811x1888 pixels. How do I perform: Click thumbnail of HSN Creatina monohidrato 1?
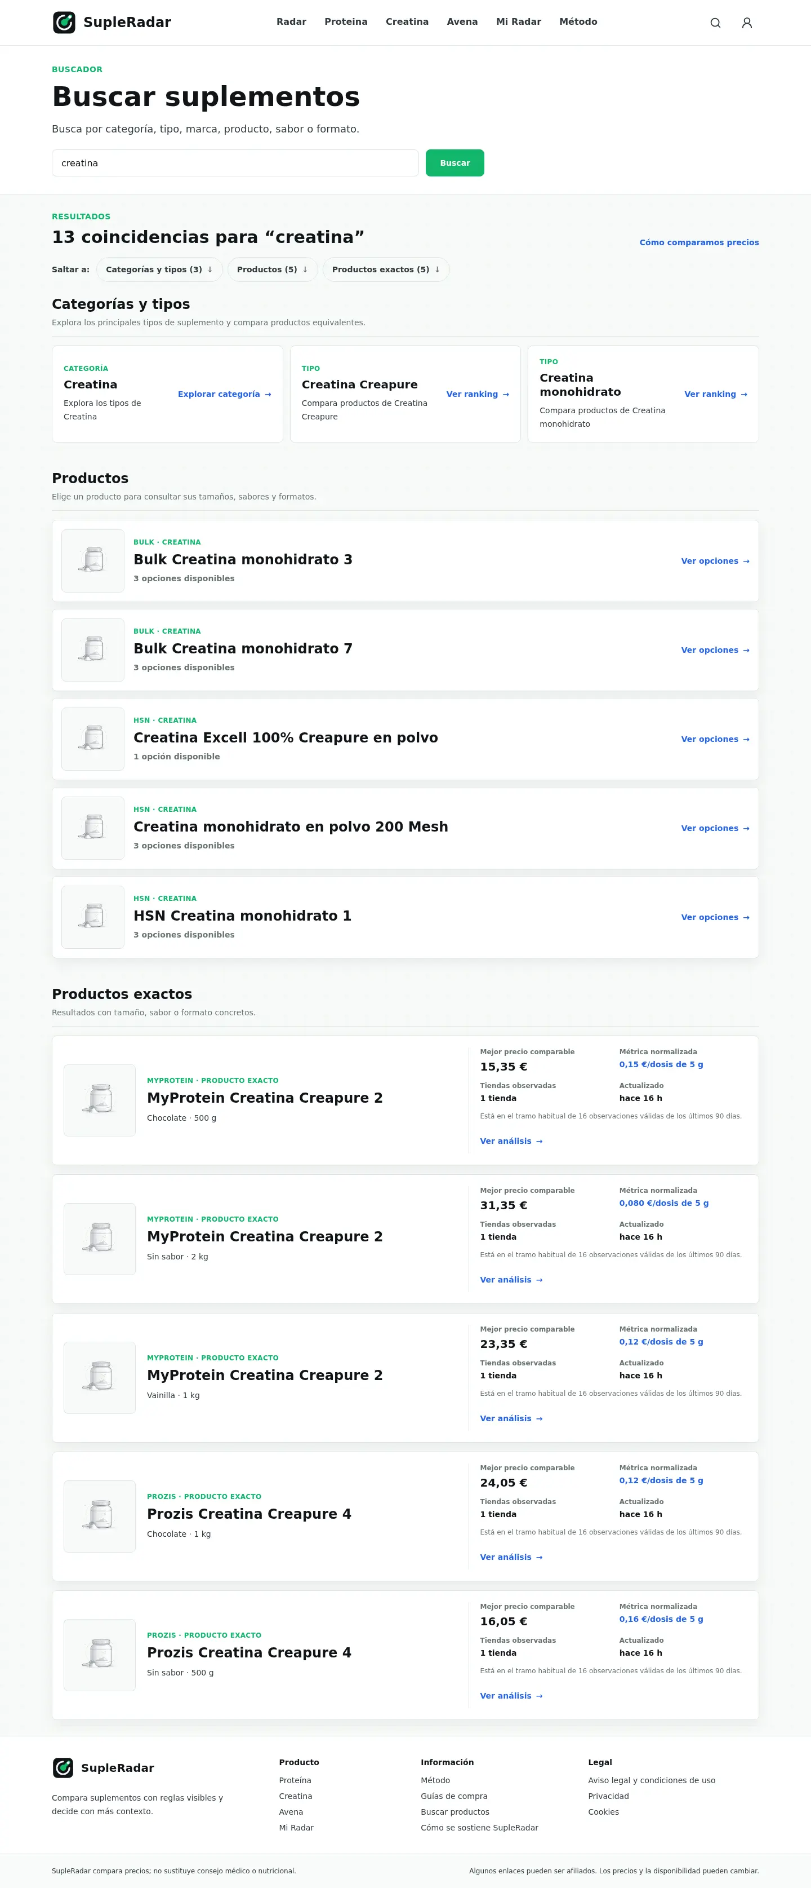point(93,917)
